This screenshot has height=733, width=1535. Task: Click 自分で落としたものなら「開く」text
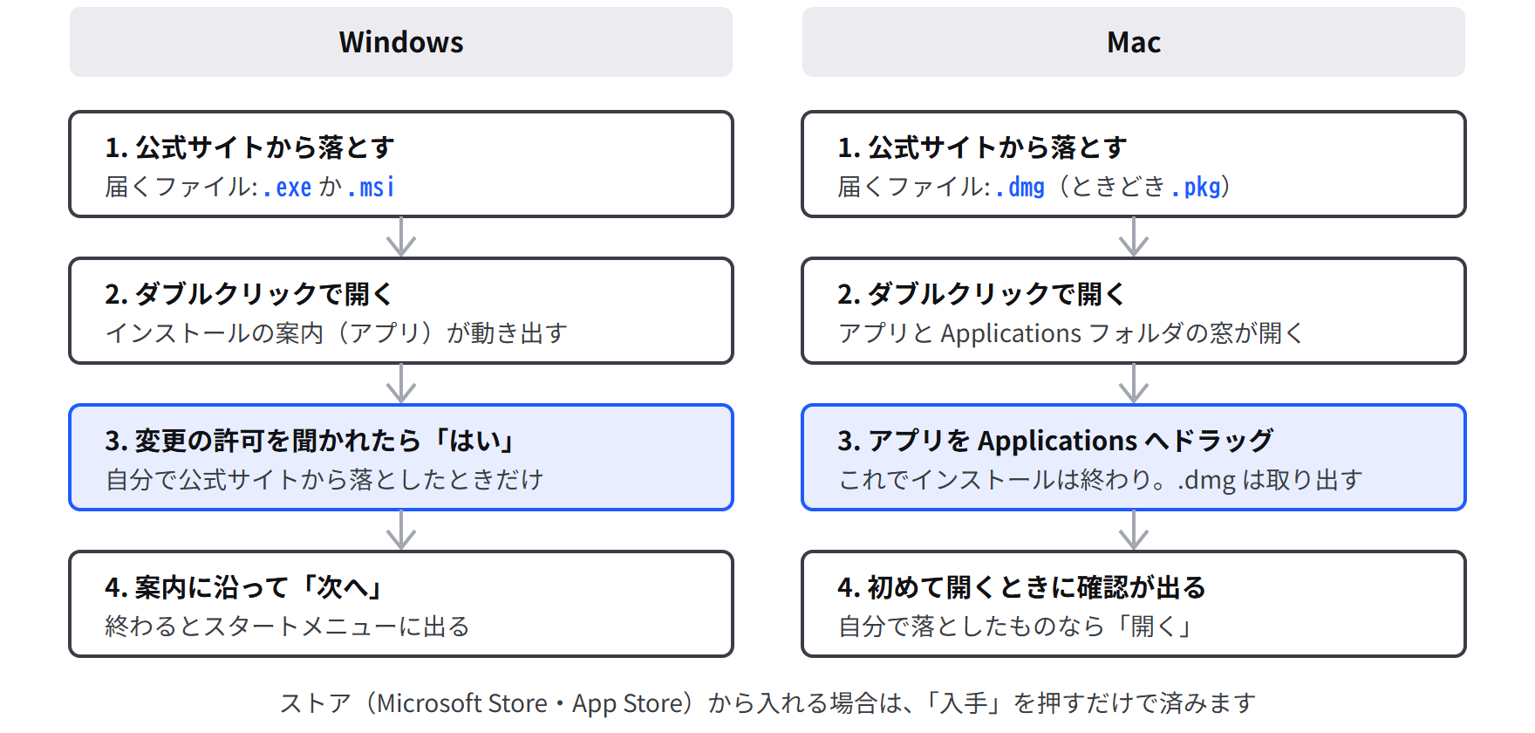point(1017,627)
